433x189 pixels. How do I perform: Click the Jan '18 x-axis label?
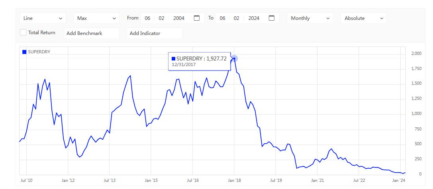click(x=234, y=181)
